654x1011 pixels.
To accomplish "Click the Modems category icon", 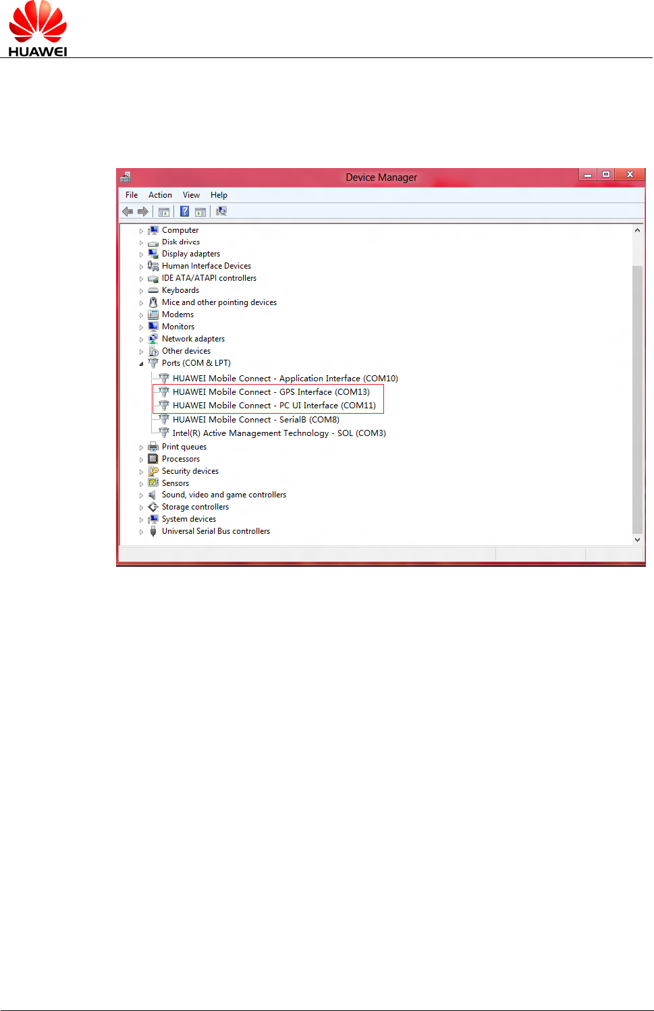I will (x=153, y=315).
